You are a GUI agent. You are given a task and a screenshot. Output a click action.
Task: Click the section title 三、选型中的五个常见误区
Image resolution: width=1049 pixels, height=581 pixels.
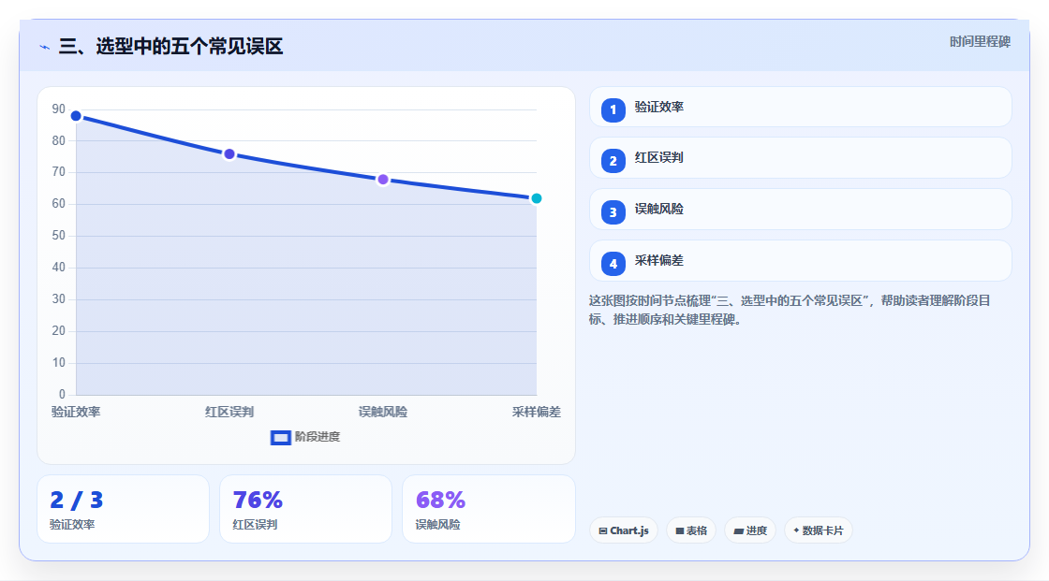(170, 46)
